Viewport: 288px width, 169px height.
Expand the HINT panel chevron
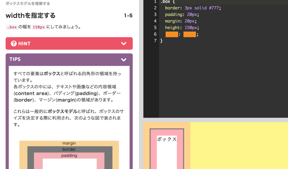tap(124, 44)
